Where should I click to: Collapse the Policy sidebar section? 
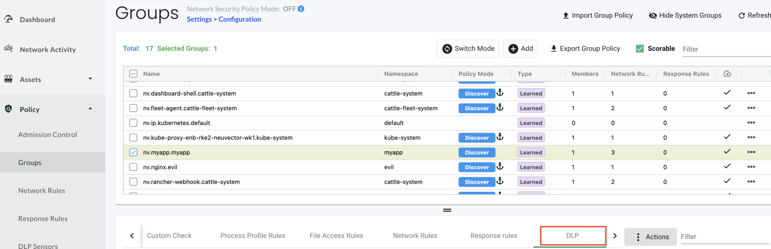click(90, 109)
